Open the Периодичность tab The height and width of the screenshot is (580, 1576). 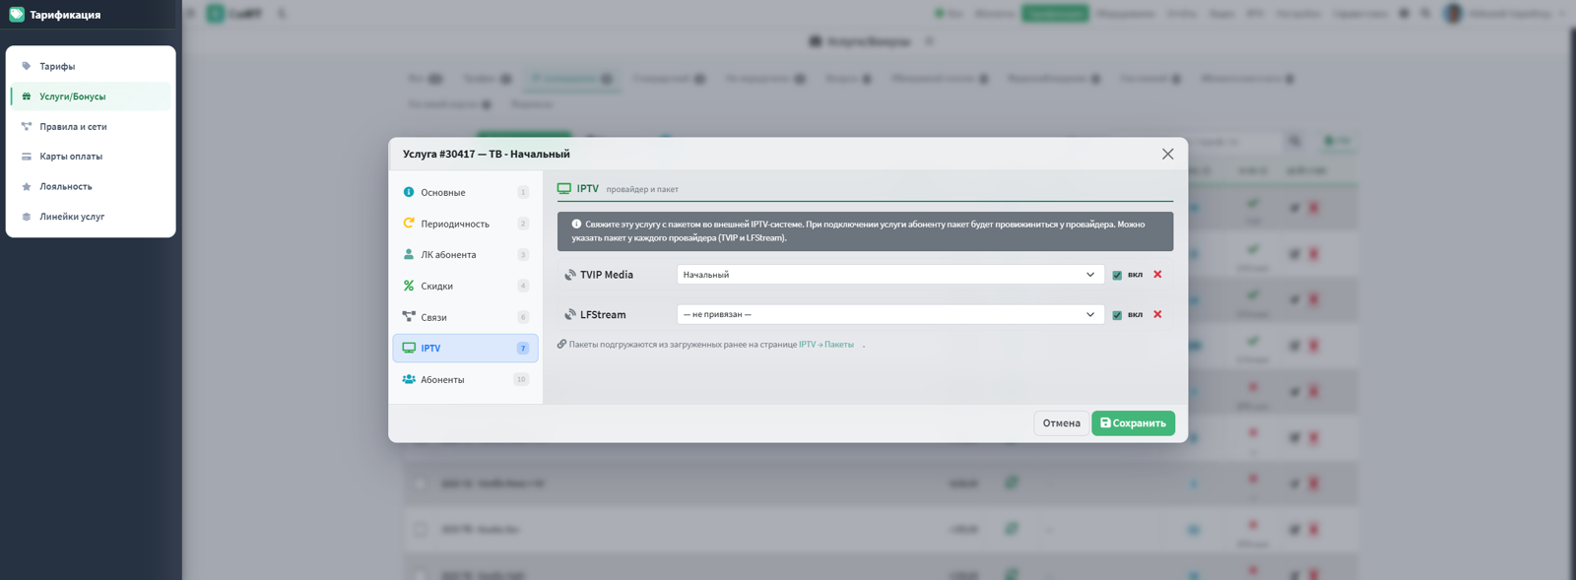[x=465, y=224]
